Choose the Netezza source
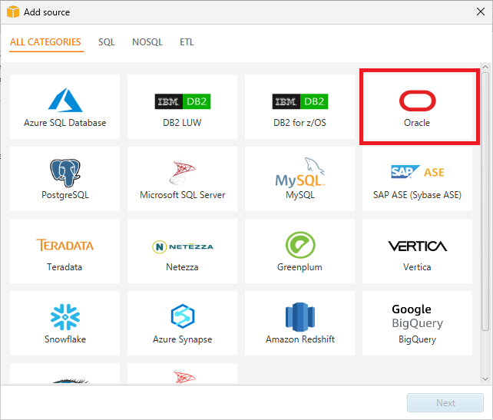 point(183,250)
